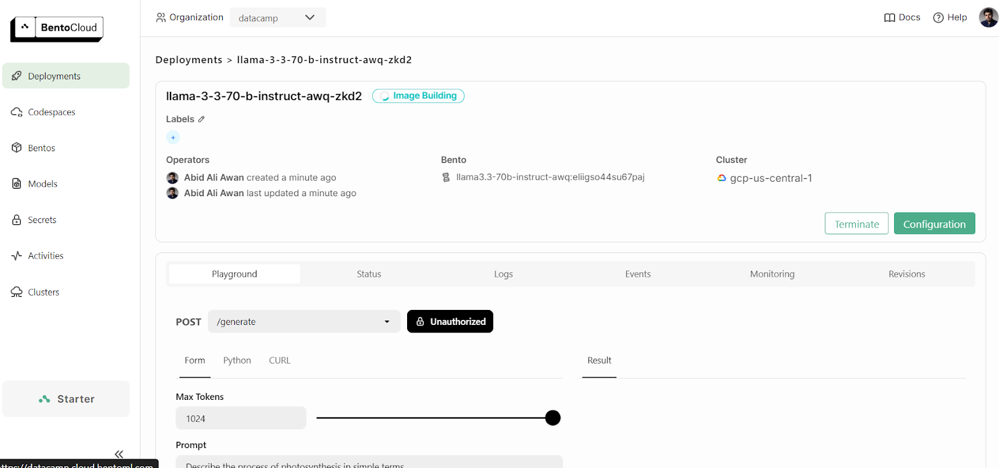Click the Help question mark icon
The height and width of the screenshot is (468, 999).
click(938, 17)
